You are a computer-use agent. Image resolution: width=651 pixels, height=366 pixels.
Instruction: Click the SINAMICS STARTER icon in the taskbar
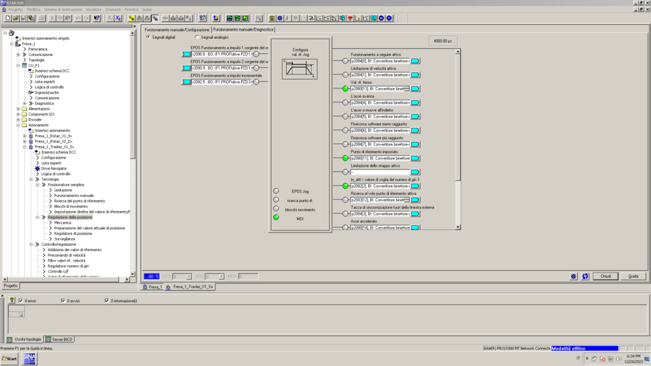(29, 358)
